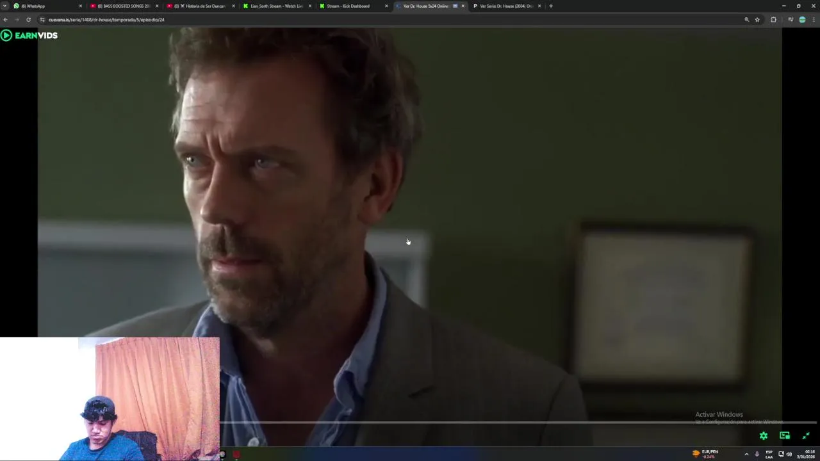This screenshot has height=461, width=820.
Task: Close the Ver Series Dr. House tab
Action: 539,6
